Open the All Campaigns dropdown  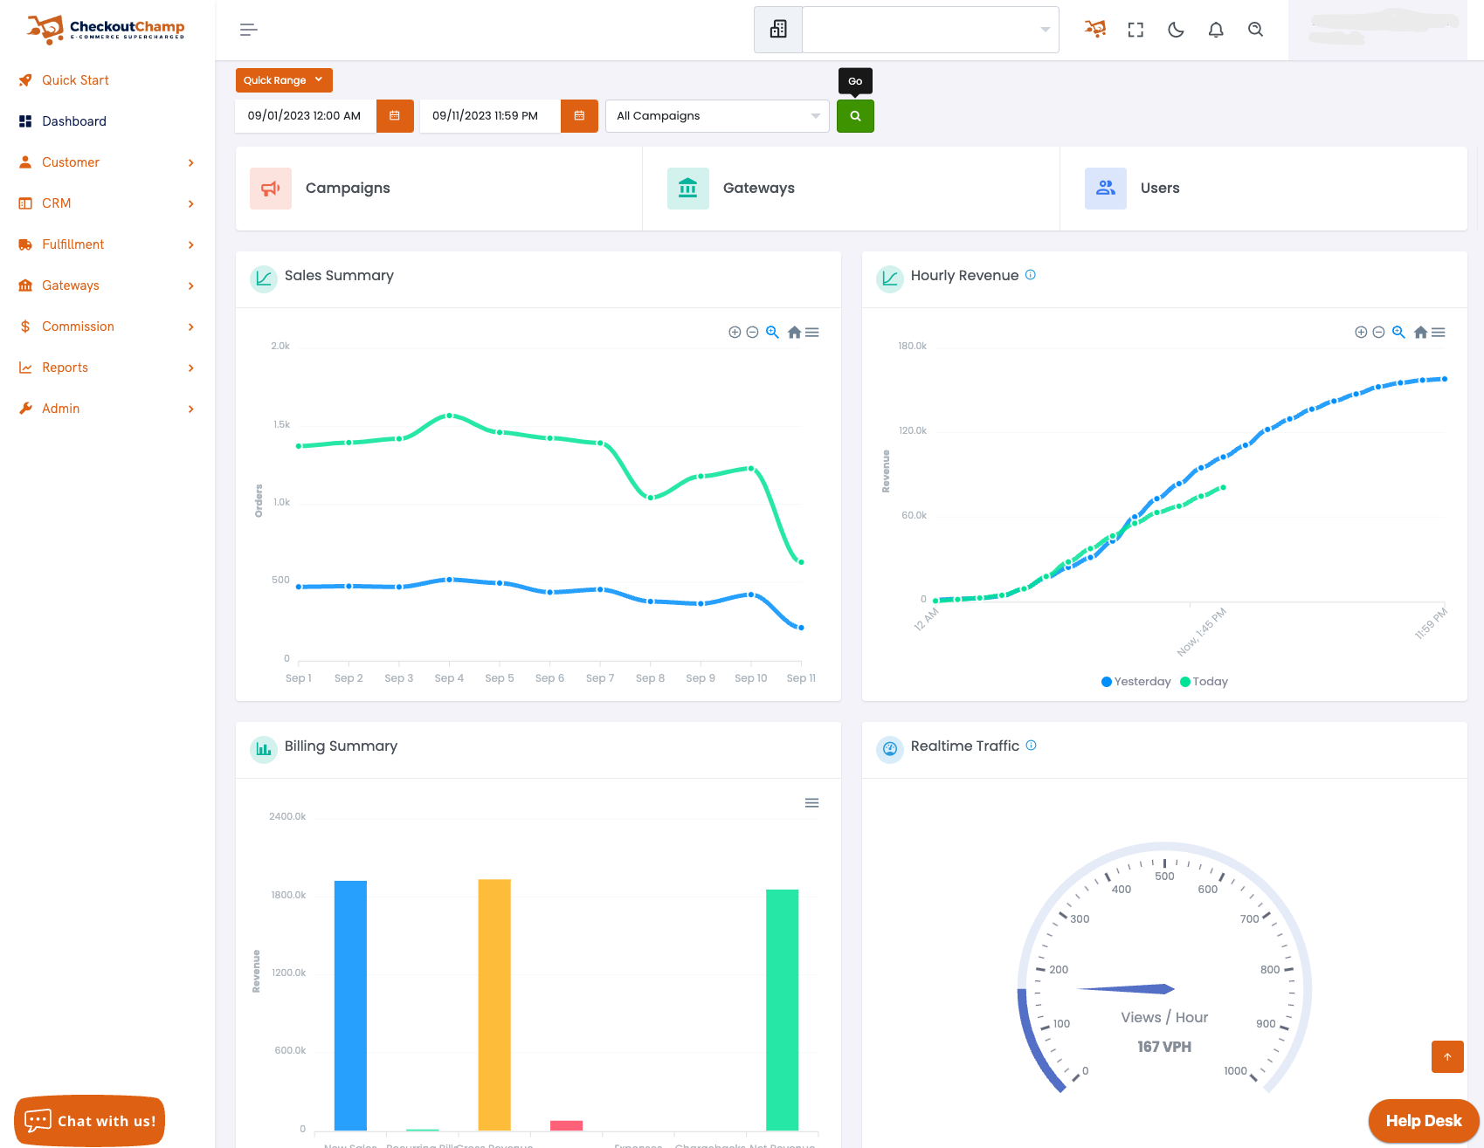717,116
